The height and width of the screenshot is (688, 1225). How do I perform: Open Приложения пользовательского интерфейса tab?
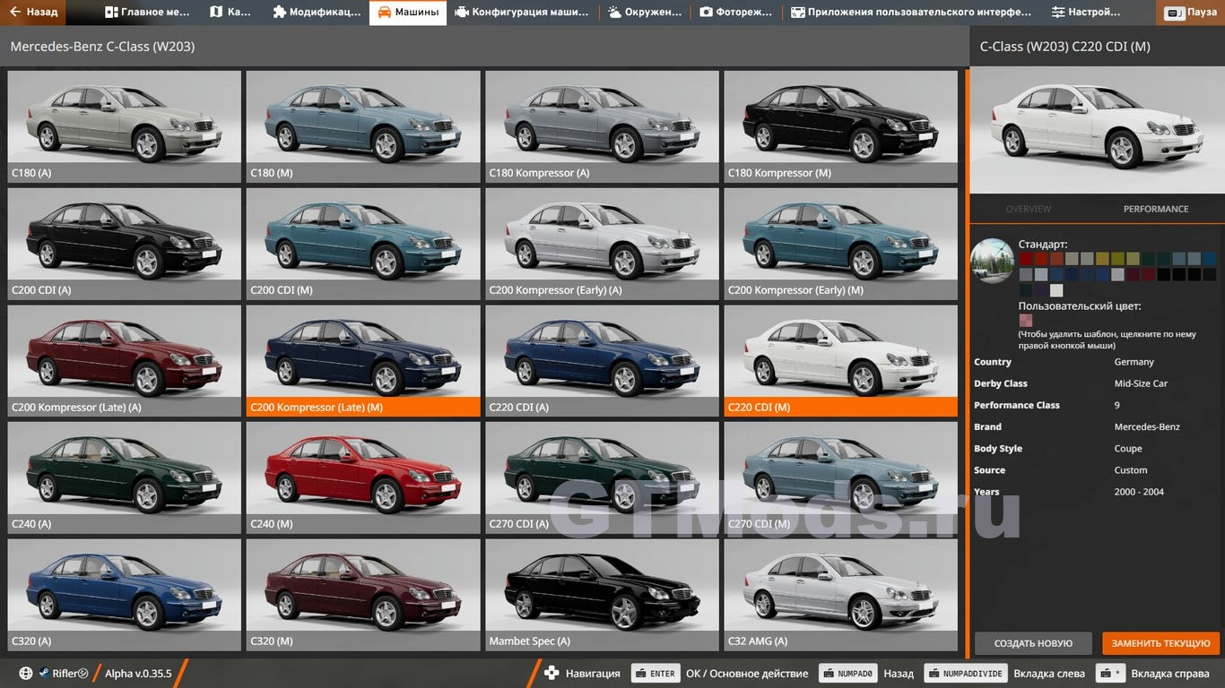click(911, 13)
